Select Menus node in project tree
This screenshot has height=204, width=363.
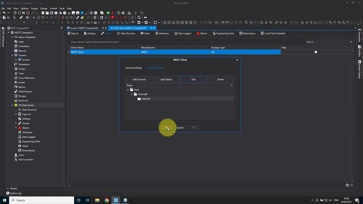coord(22,87)
